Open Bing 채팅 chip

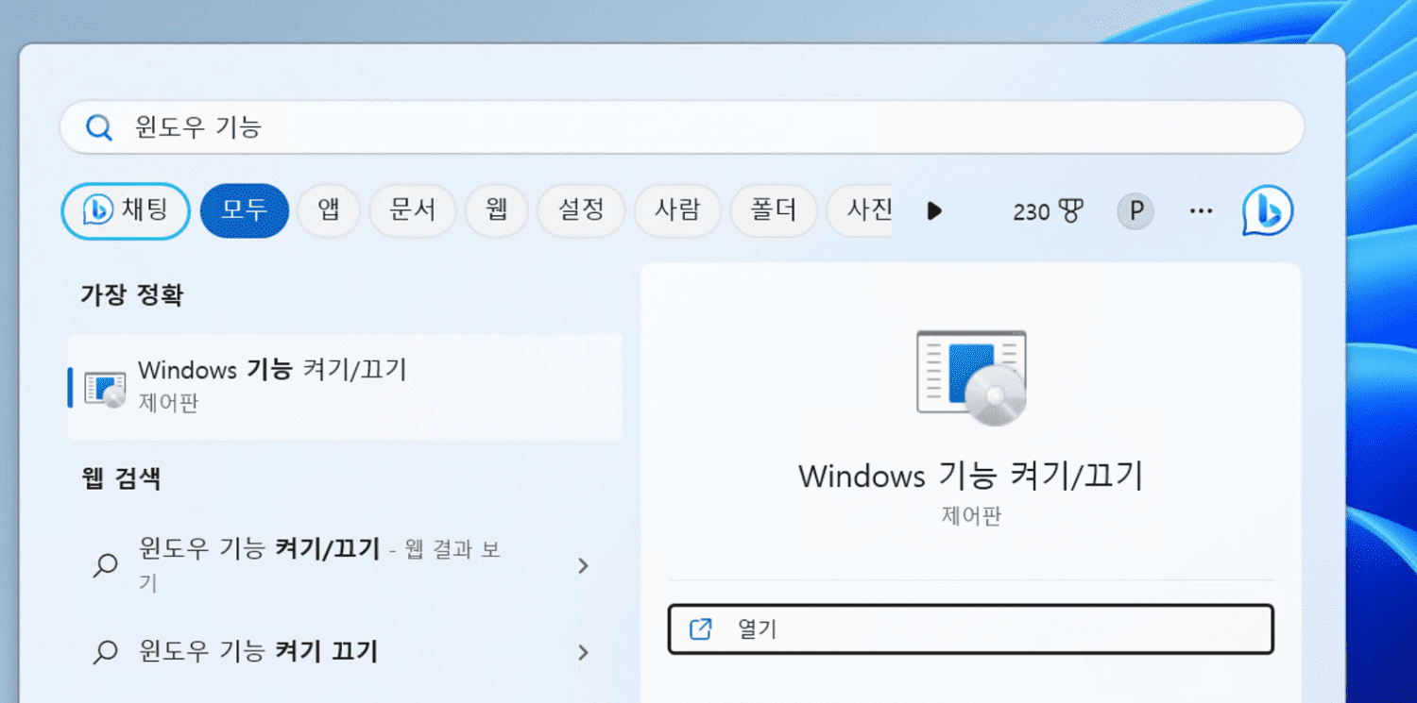click(x=126, y=209)
